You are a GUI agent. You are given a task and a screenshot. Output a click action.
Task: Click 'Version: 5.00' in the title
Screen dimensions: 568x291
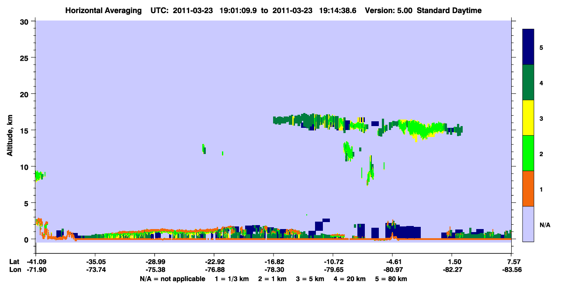coord(388,11)
